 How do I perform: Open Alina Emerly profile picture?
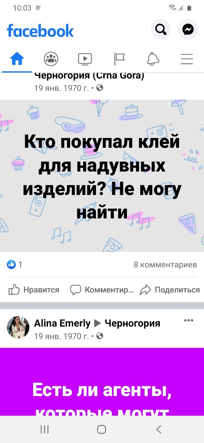pos(18,327)
